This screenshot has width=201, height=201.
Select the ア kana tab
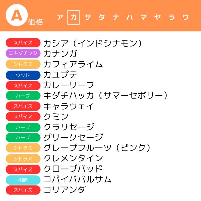[60, 17]
